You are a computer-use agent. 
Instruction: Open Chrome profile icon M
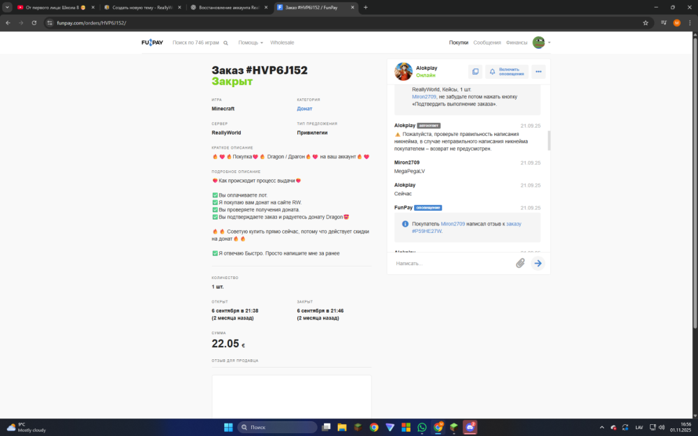pos(676,23)
